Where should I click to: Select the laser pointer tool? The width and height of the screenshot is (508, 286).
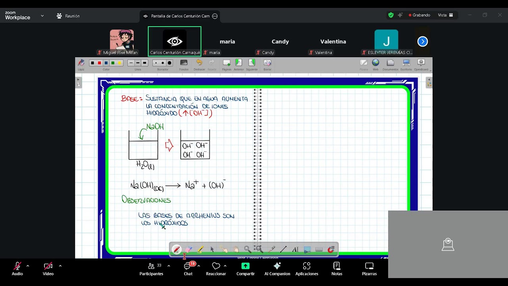click(271, 249)
